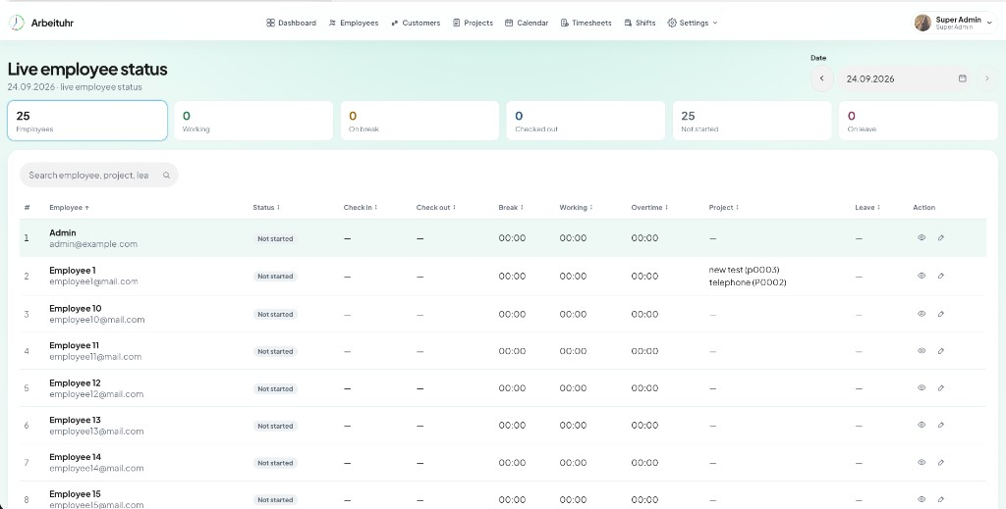View details for Employee 12
Screen dimensions: 1006x509
[922, 387]
